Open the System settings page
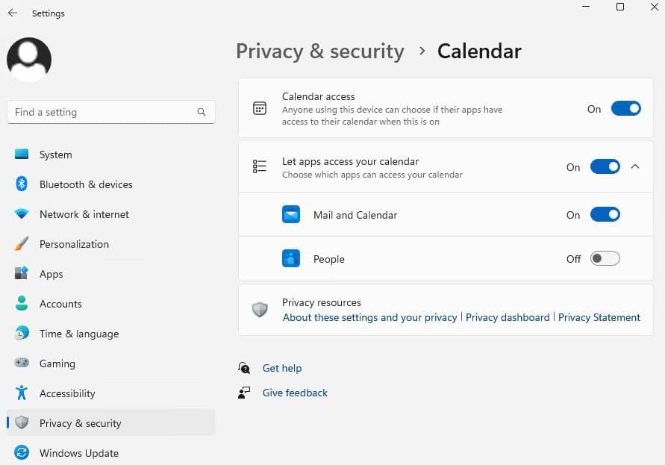Image resolution: width=665 pixels, height=465 pixels. pyautogui.click(x=56, y=155)
